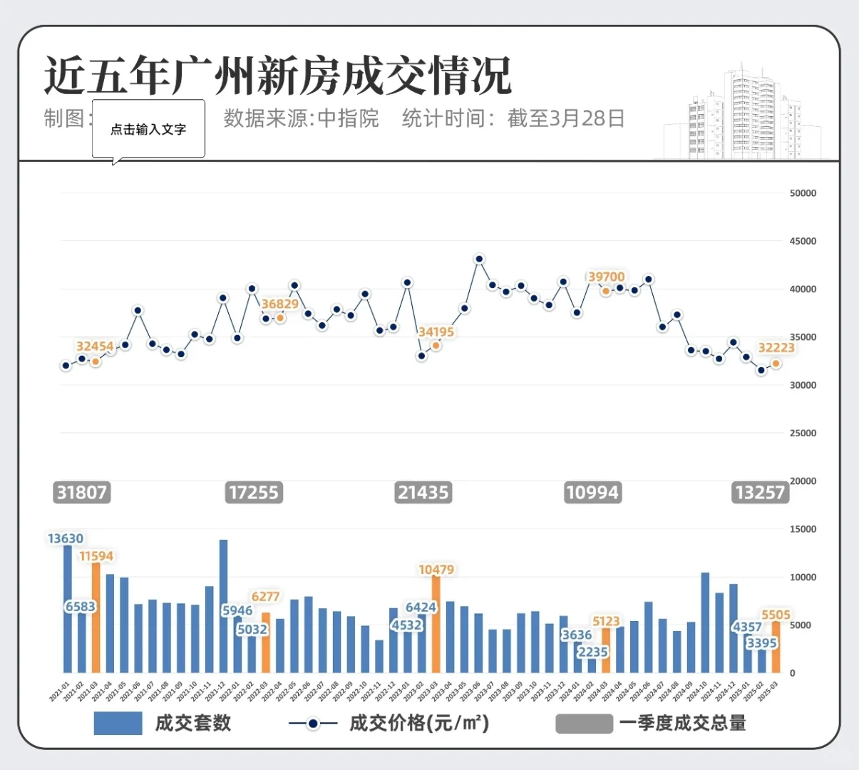Click the 成交价格 line-dot legend marker
Viewport: 859px width, 770px height.
tap(312, 723)
